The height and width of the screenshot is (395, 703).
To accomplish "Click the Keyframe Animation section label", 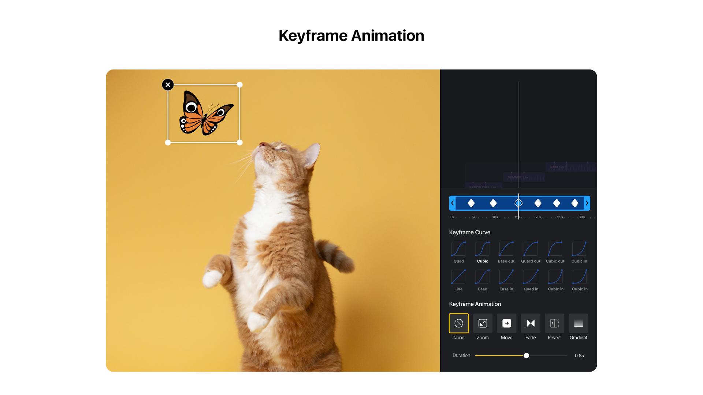I will click(x=475, y=304).
